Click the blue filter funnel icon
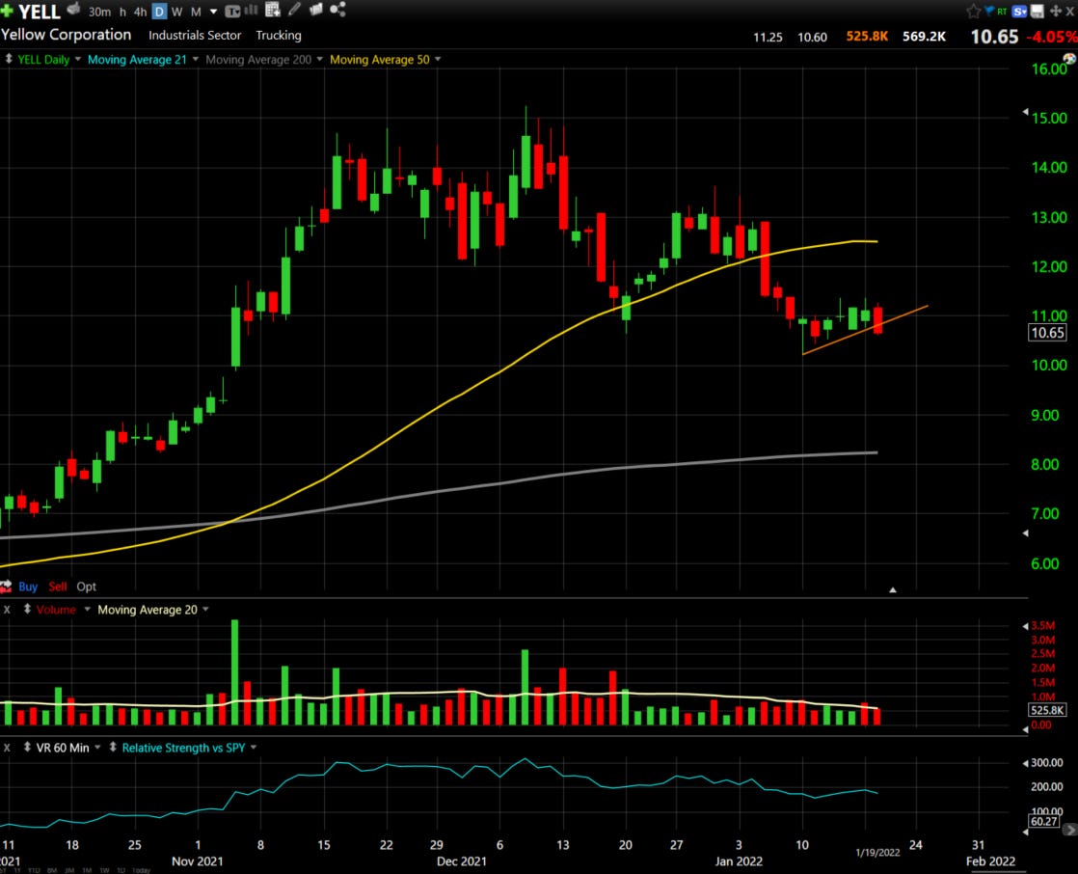Image resolution: width=1078 pixels, height=874 pixels. click(x=988, y=11)
